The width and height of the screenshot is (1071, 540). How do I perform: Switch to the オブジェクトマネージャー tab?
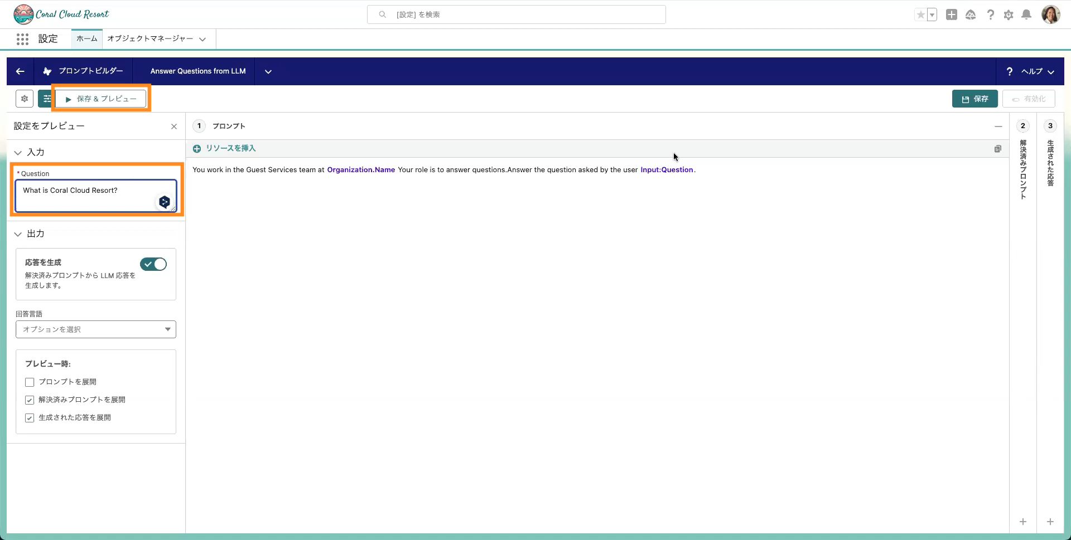point(150,38)
